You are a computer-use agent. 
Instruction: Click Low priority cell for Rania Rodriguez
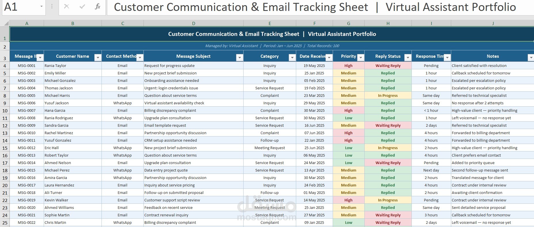point(349,118)
